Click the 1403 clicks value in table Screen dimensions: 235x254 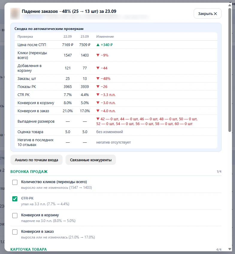85,55
